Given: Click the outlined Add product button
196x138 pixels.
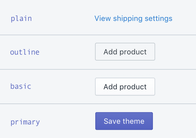Looking at the screenshot, I should pyautogui.click(x=125, y=52).
